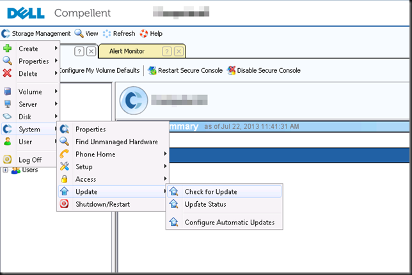Open the Create submenu
The height and width of the screenshot is (275, 412).
tap(30, 48)
